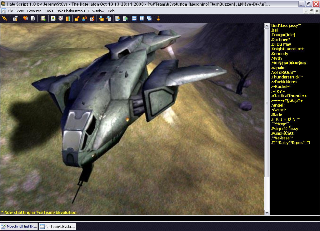The image size is (320, 231).
Task: Click the document with globe URLs icon
Action: point(125,18)
